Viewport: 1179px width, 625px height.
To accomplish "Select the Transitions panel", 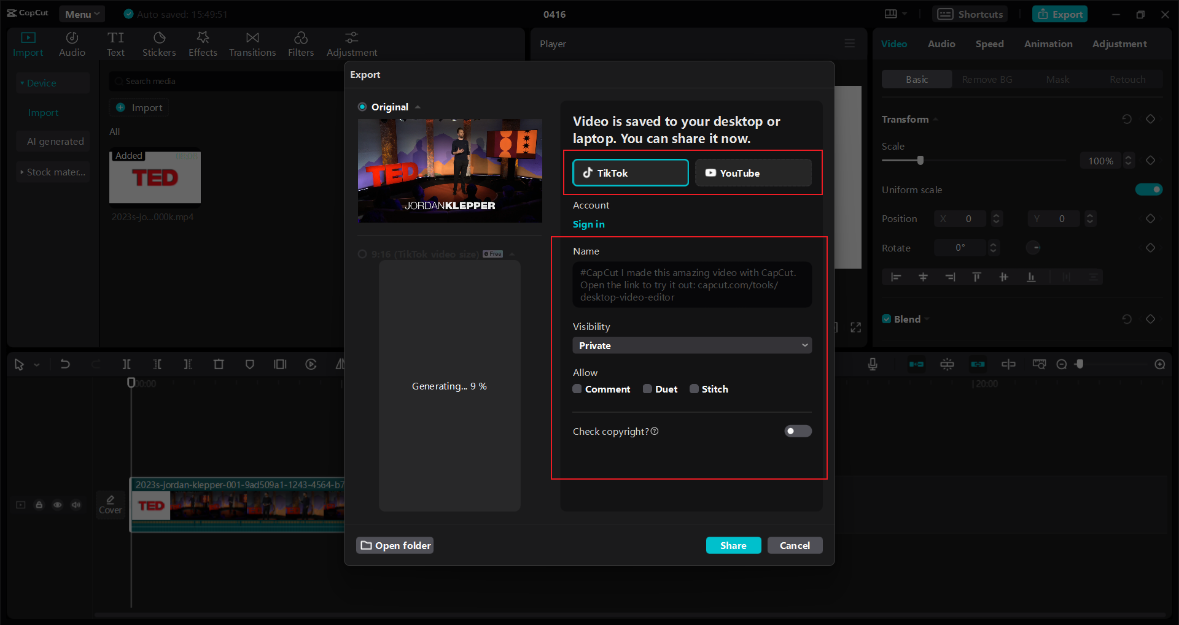I will 252,43.
